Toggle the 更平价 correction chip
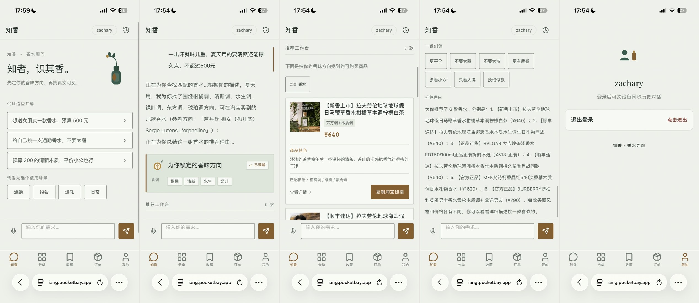The width and height of the screenshot is (699, 303). (x=436, y=61)
